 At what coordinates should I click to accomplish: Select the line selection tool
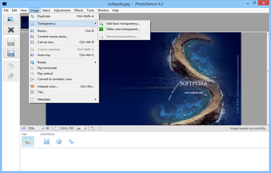(71, 142)
